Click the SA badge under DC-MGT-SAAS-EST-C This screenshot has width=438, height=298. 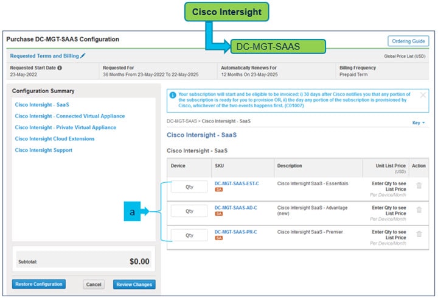point(219,190)
